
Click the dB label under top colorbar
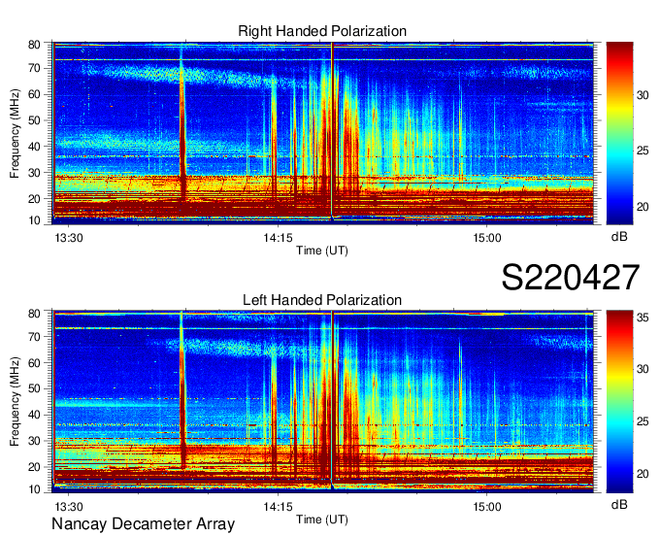click(x=619, y=237)
